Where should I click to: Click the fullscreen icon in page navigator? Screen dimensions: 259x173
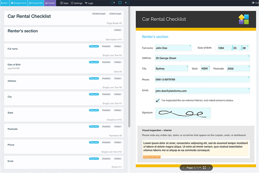(204, 168)
